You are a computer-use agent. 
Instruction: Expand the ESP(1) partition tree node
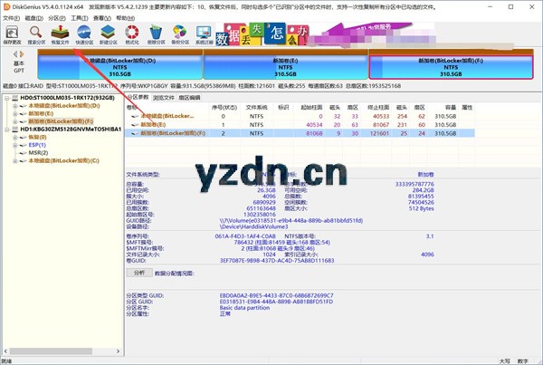tap(14, 143)
